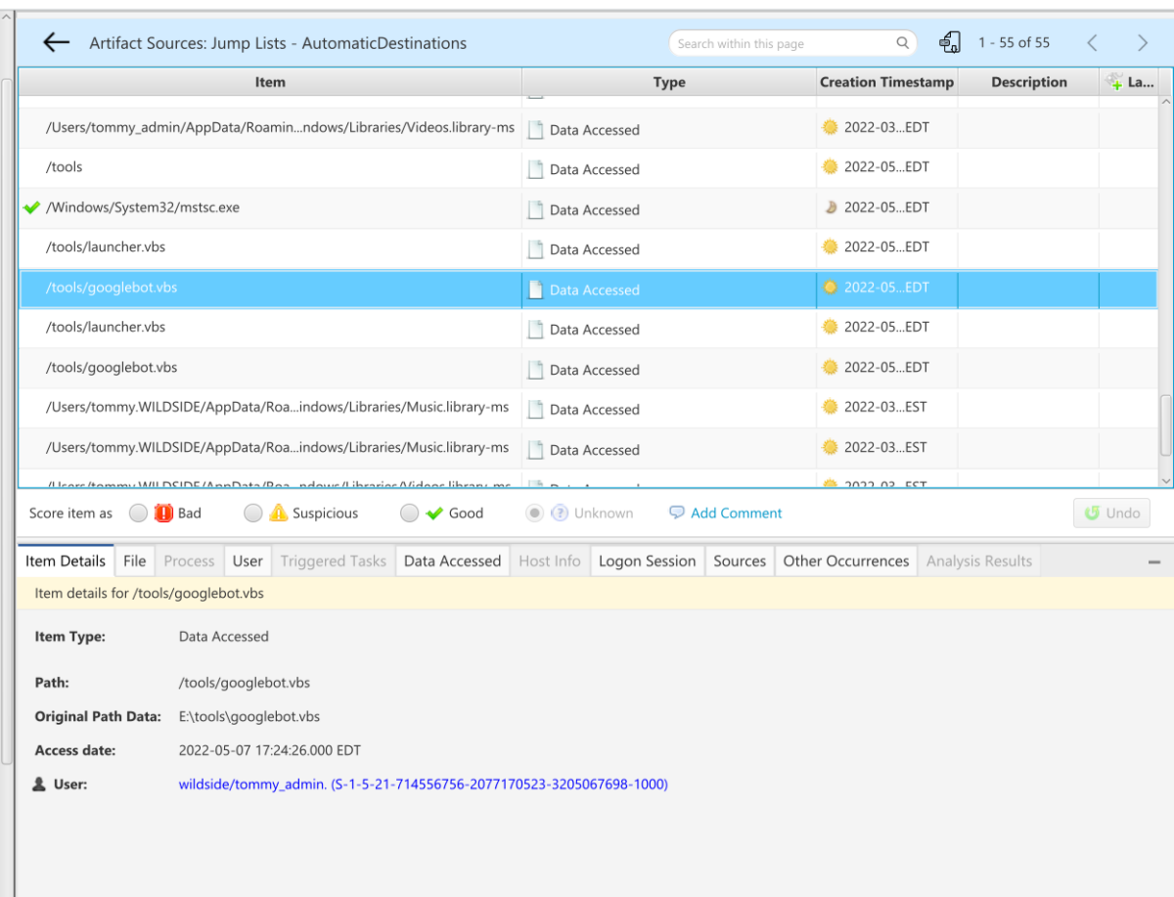Image resolution: width=1174 pixels, height=897 pixels.
Task: Click the magnifier icon in the search field
Action: click(902, 43)
